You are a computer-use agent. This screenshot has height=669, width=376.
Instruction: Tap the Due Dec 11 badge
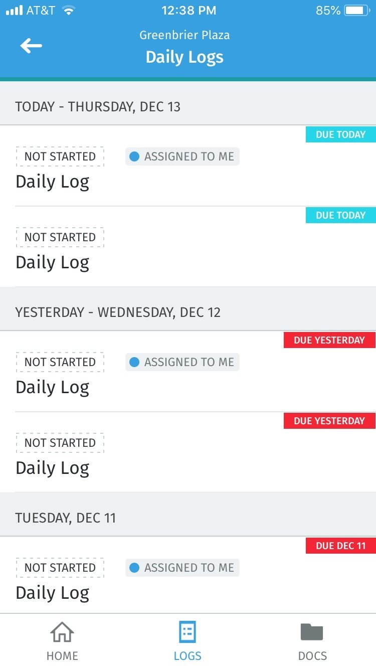click(340, 546)
